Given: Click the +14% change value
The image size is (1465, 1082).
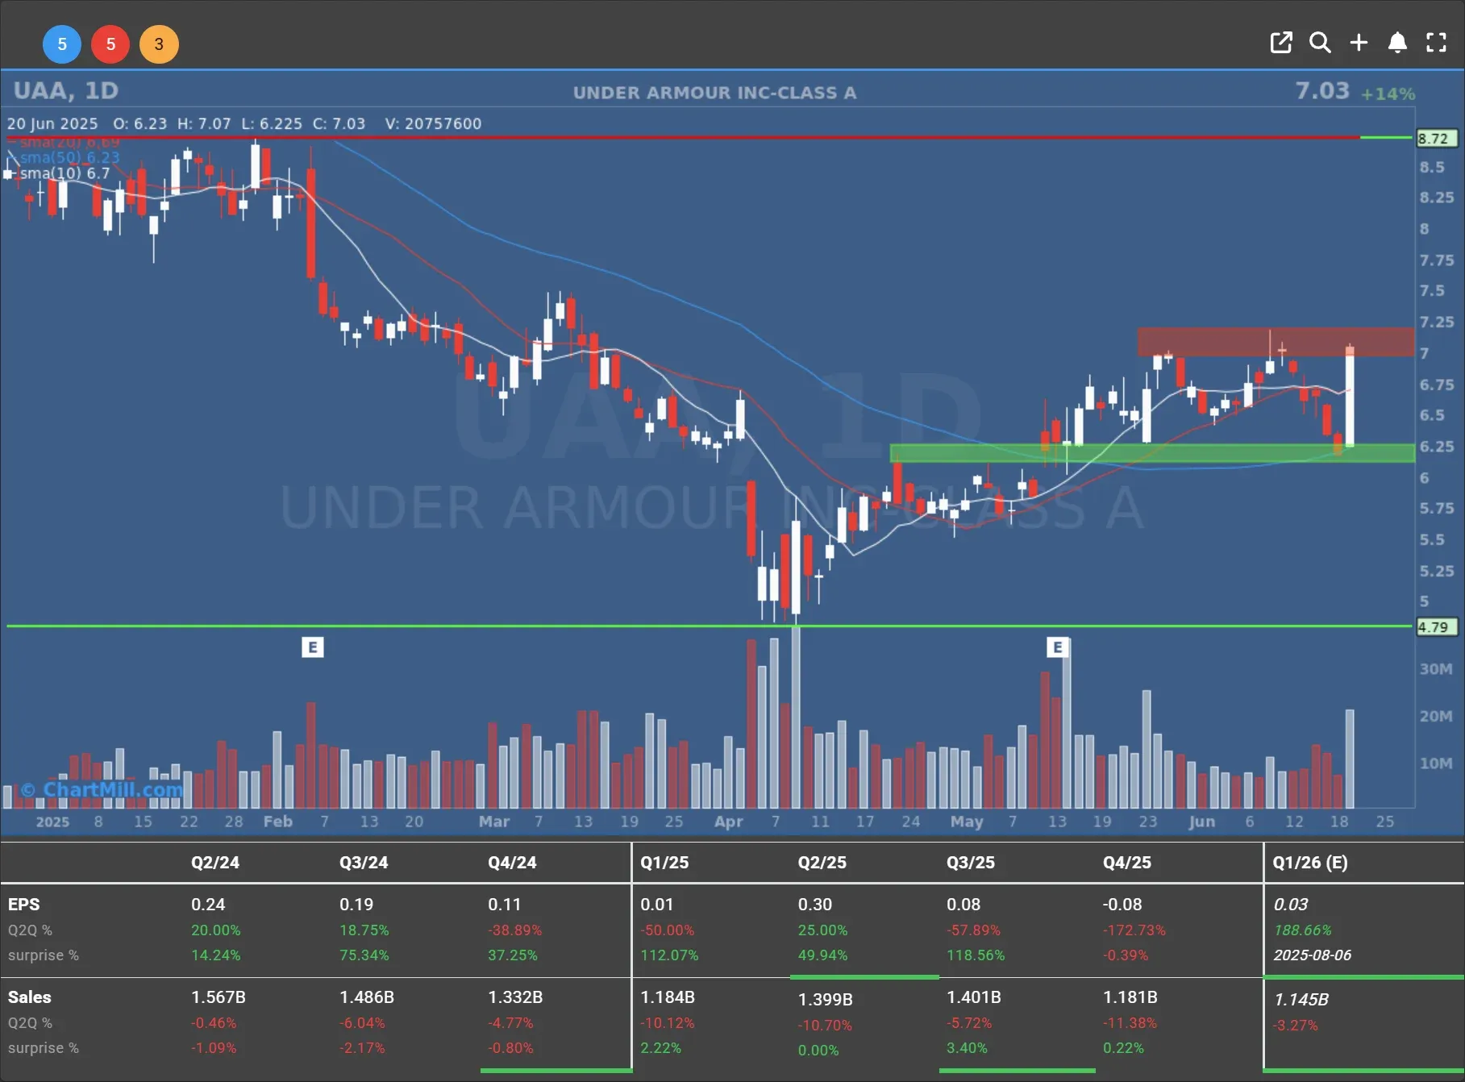Looking at the screenshot, I should 1388,94.
